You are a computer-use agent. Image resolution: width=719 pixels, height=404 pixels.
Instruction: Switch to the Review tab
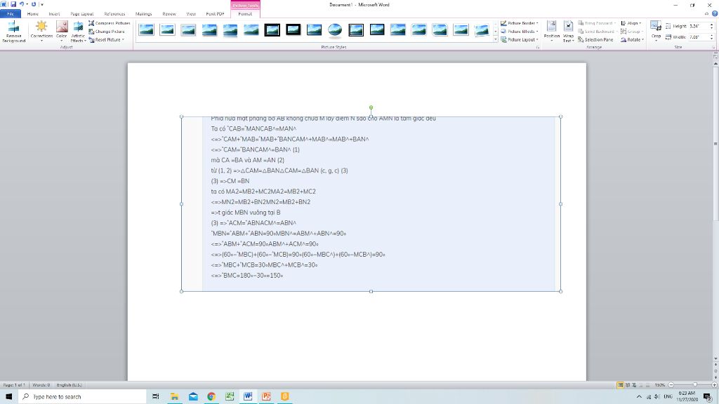(169, 14)
